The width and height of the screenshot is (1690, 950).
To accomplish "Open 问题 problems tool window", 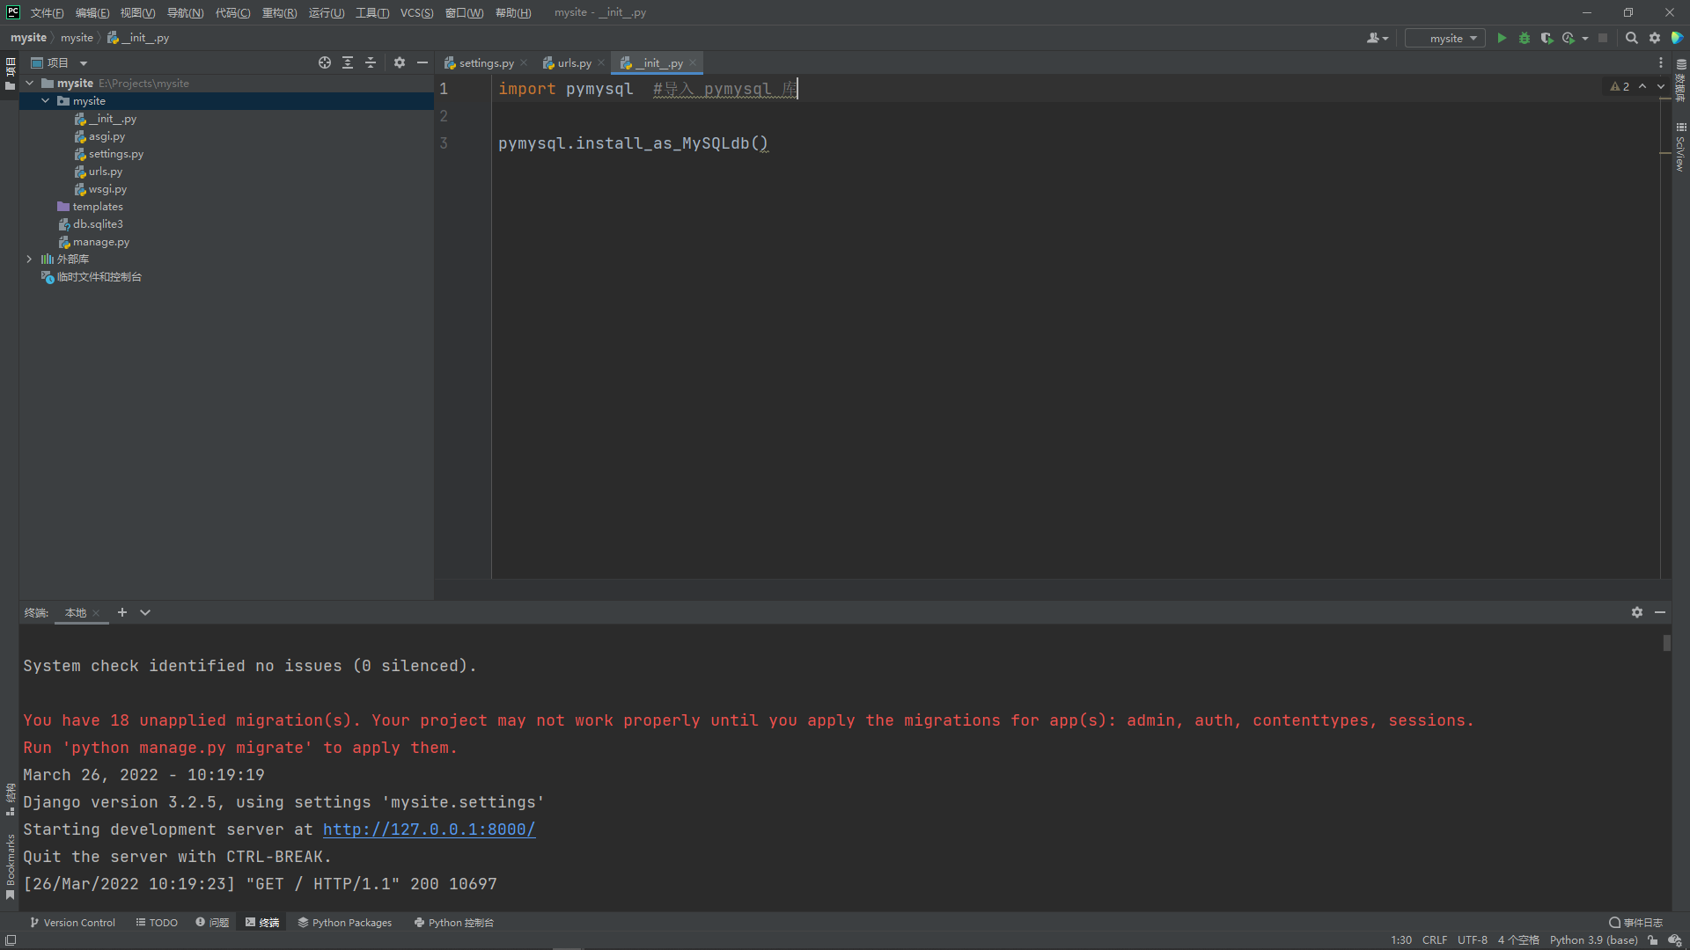I will pos(212,922).
